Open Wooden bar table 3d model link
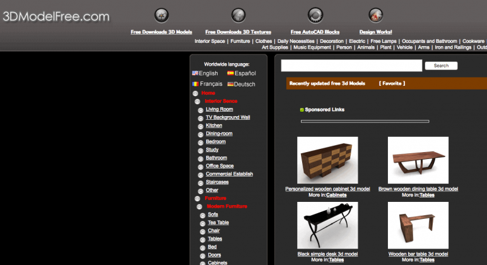The width and height of the screenshot is (487, 265). 418,254
